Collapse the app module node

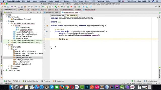point(4,15)
